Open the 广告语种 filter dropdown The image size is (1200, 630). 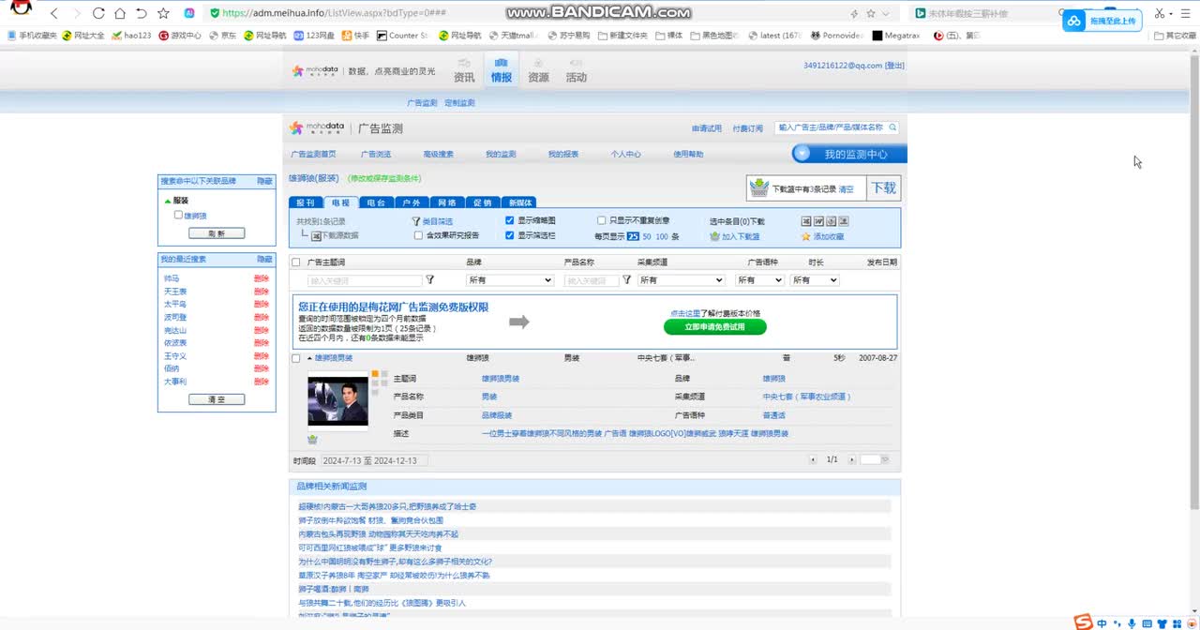click(759, 279)
